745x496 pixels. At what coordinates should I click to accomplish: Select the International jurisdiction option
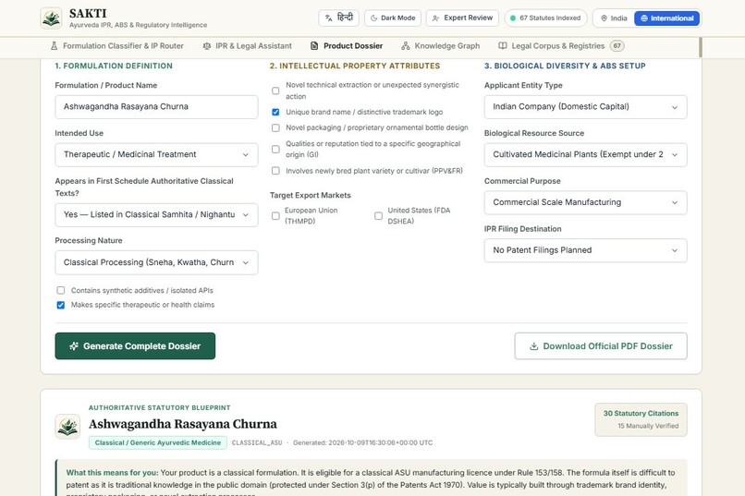point(666,18)
